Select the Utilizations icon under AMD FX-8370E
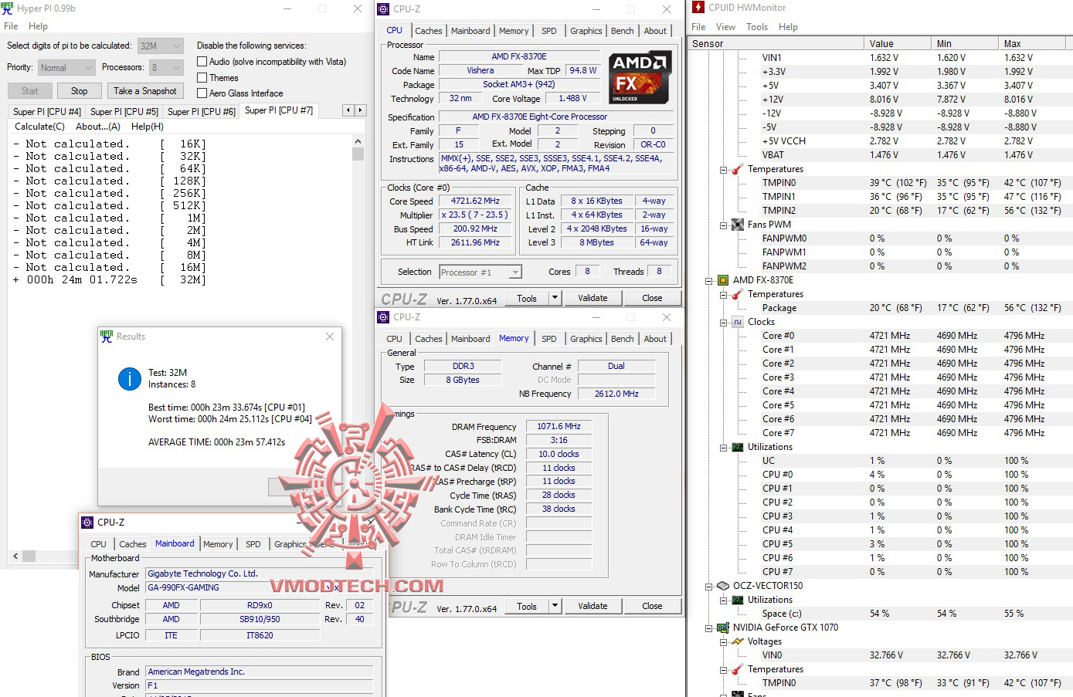Image resolution: width=1073 pixels, height=697 pixels. pyautogui.click(x=738, y=447)
